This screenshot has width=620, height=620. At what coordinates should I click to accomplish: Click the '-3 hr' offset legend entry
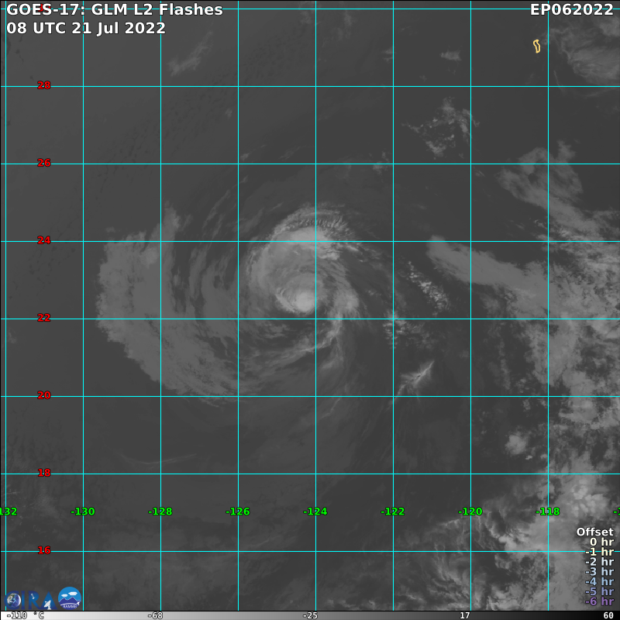point(600,572)
